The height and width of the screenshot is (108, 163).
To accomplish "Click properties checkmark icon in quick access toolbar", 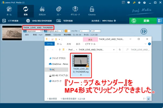I will pos(52,39).
